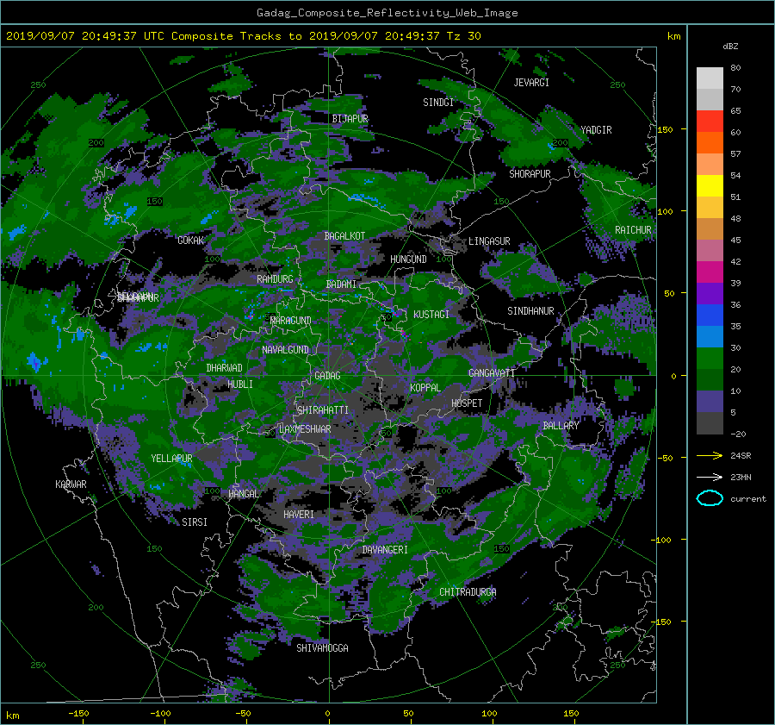Pick the light blue legend swatch below 35 dBZ
775x725 pixels.
point(710,337)
